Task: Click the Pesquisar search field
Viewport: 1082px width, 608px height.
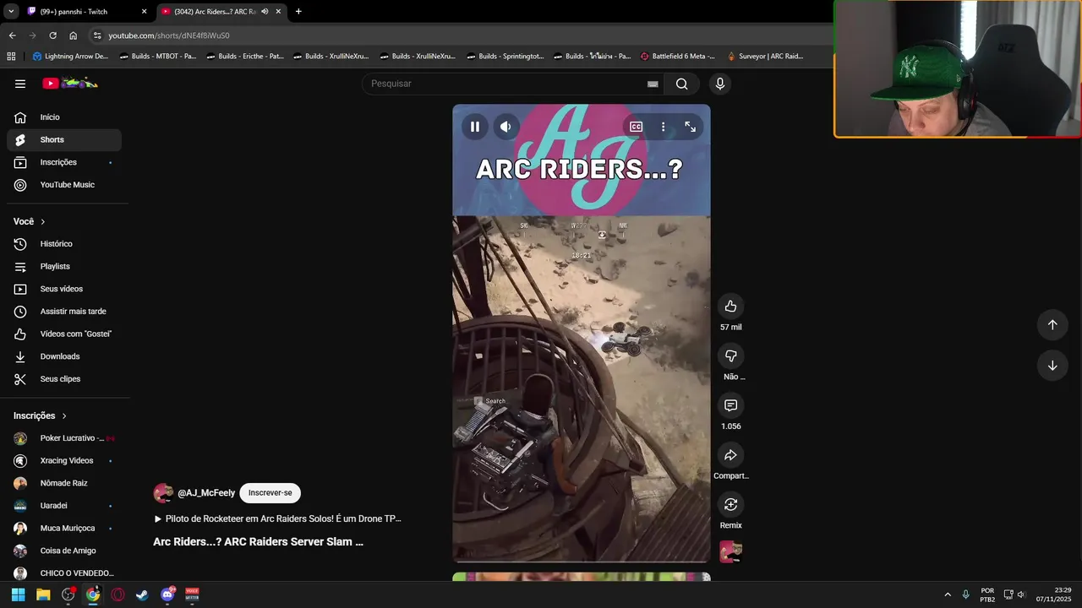Action: point(505,84)
